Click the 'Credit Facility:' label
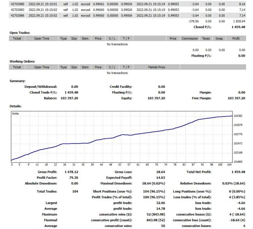 click(x=121, y=87)
